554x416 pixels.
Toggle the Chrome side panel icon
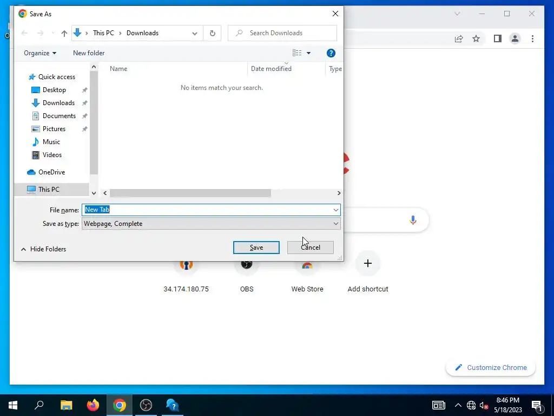(x=498, y=38)
